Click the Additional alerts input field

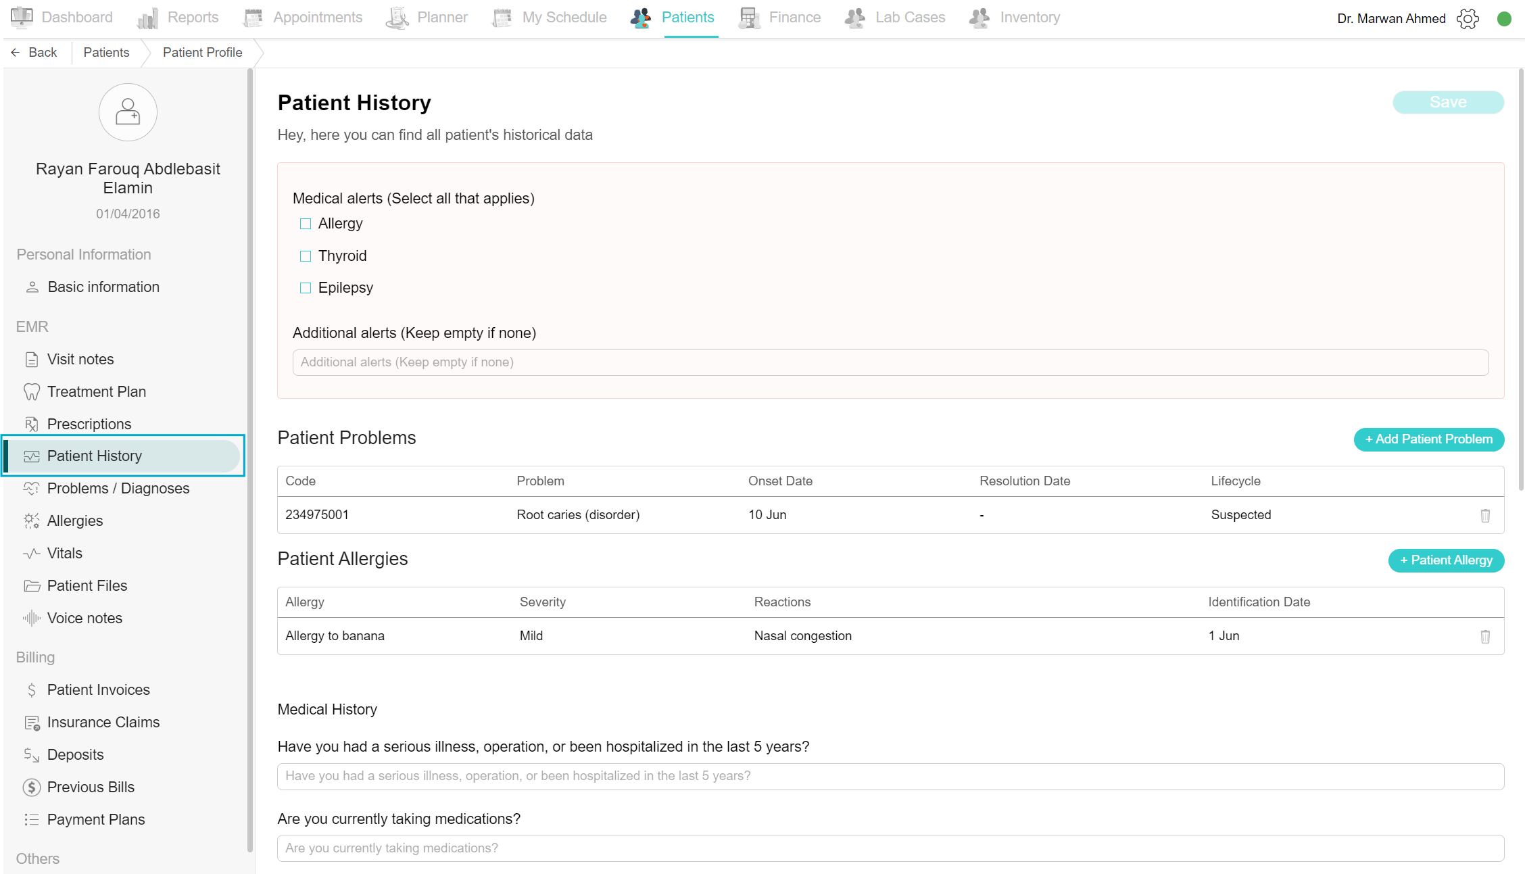pyautogui.click(x=890, y=362)
